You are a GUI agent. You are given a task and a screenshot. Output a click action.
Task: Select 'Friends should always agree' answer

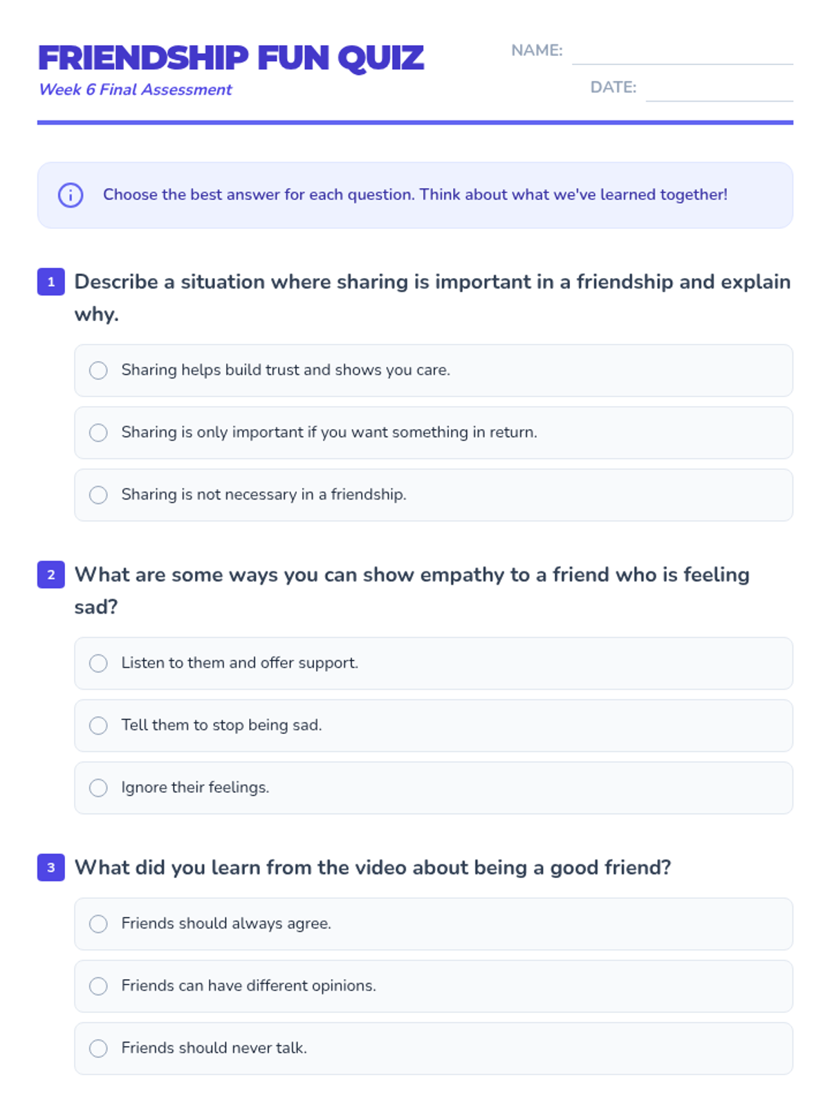(x=99, y=924)
